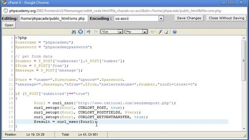Click the page icon in the address bar

[5, 10]
